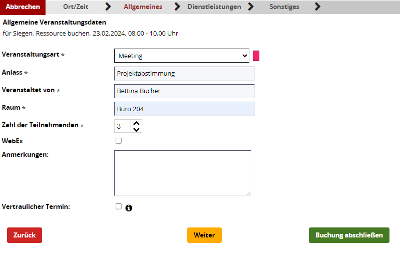This screenshot has height=253, width=400.
Task: Click the yellow Weiter button
Action: click(x=204, y=235)
